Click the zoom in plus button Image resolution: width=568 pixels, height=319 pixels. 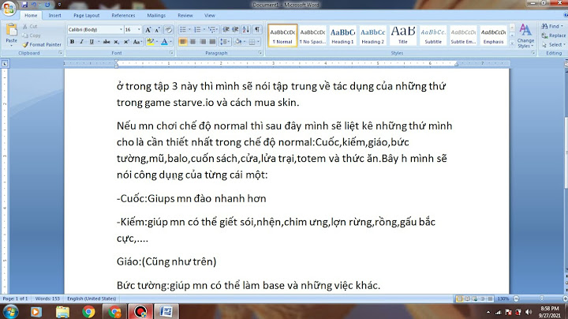565,298
